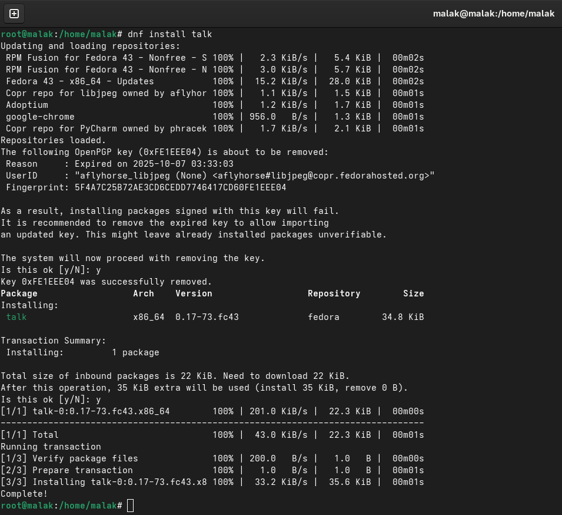Image resolution: width=562 pixels, height=515 pixels.
Task: Click 'Key 0xFE1EEE04 was successfully removed' line
Action: [x=106, y=282]
